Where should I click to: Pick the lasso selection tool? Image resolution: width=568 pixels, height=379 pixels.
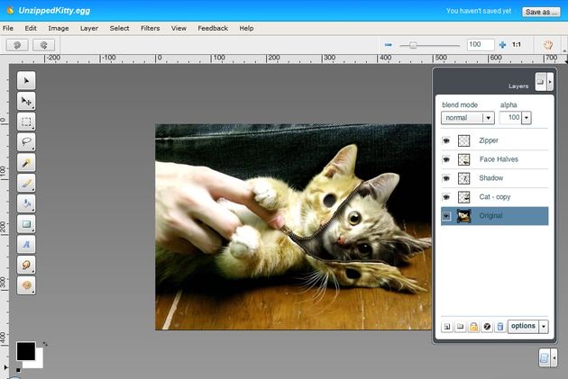(x=26, y=141)
